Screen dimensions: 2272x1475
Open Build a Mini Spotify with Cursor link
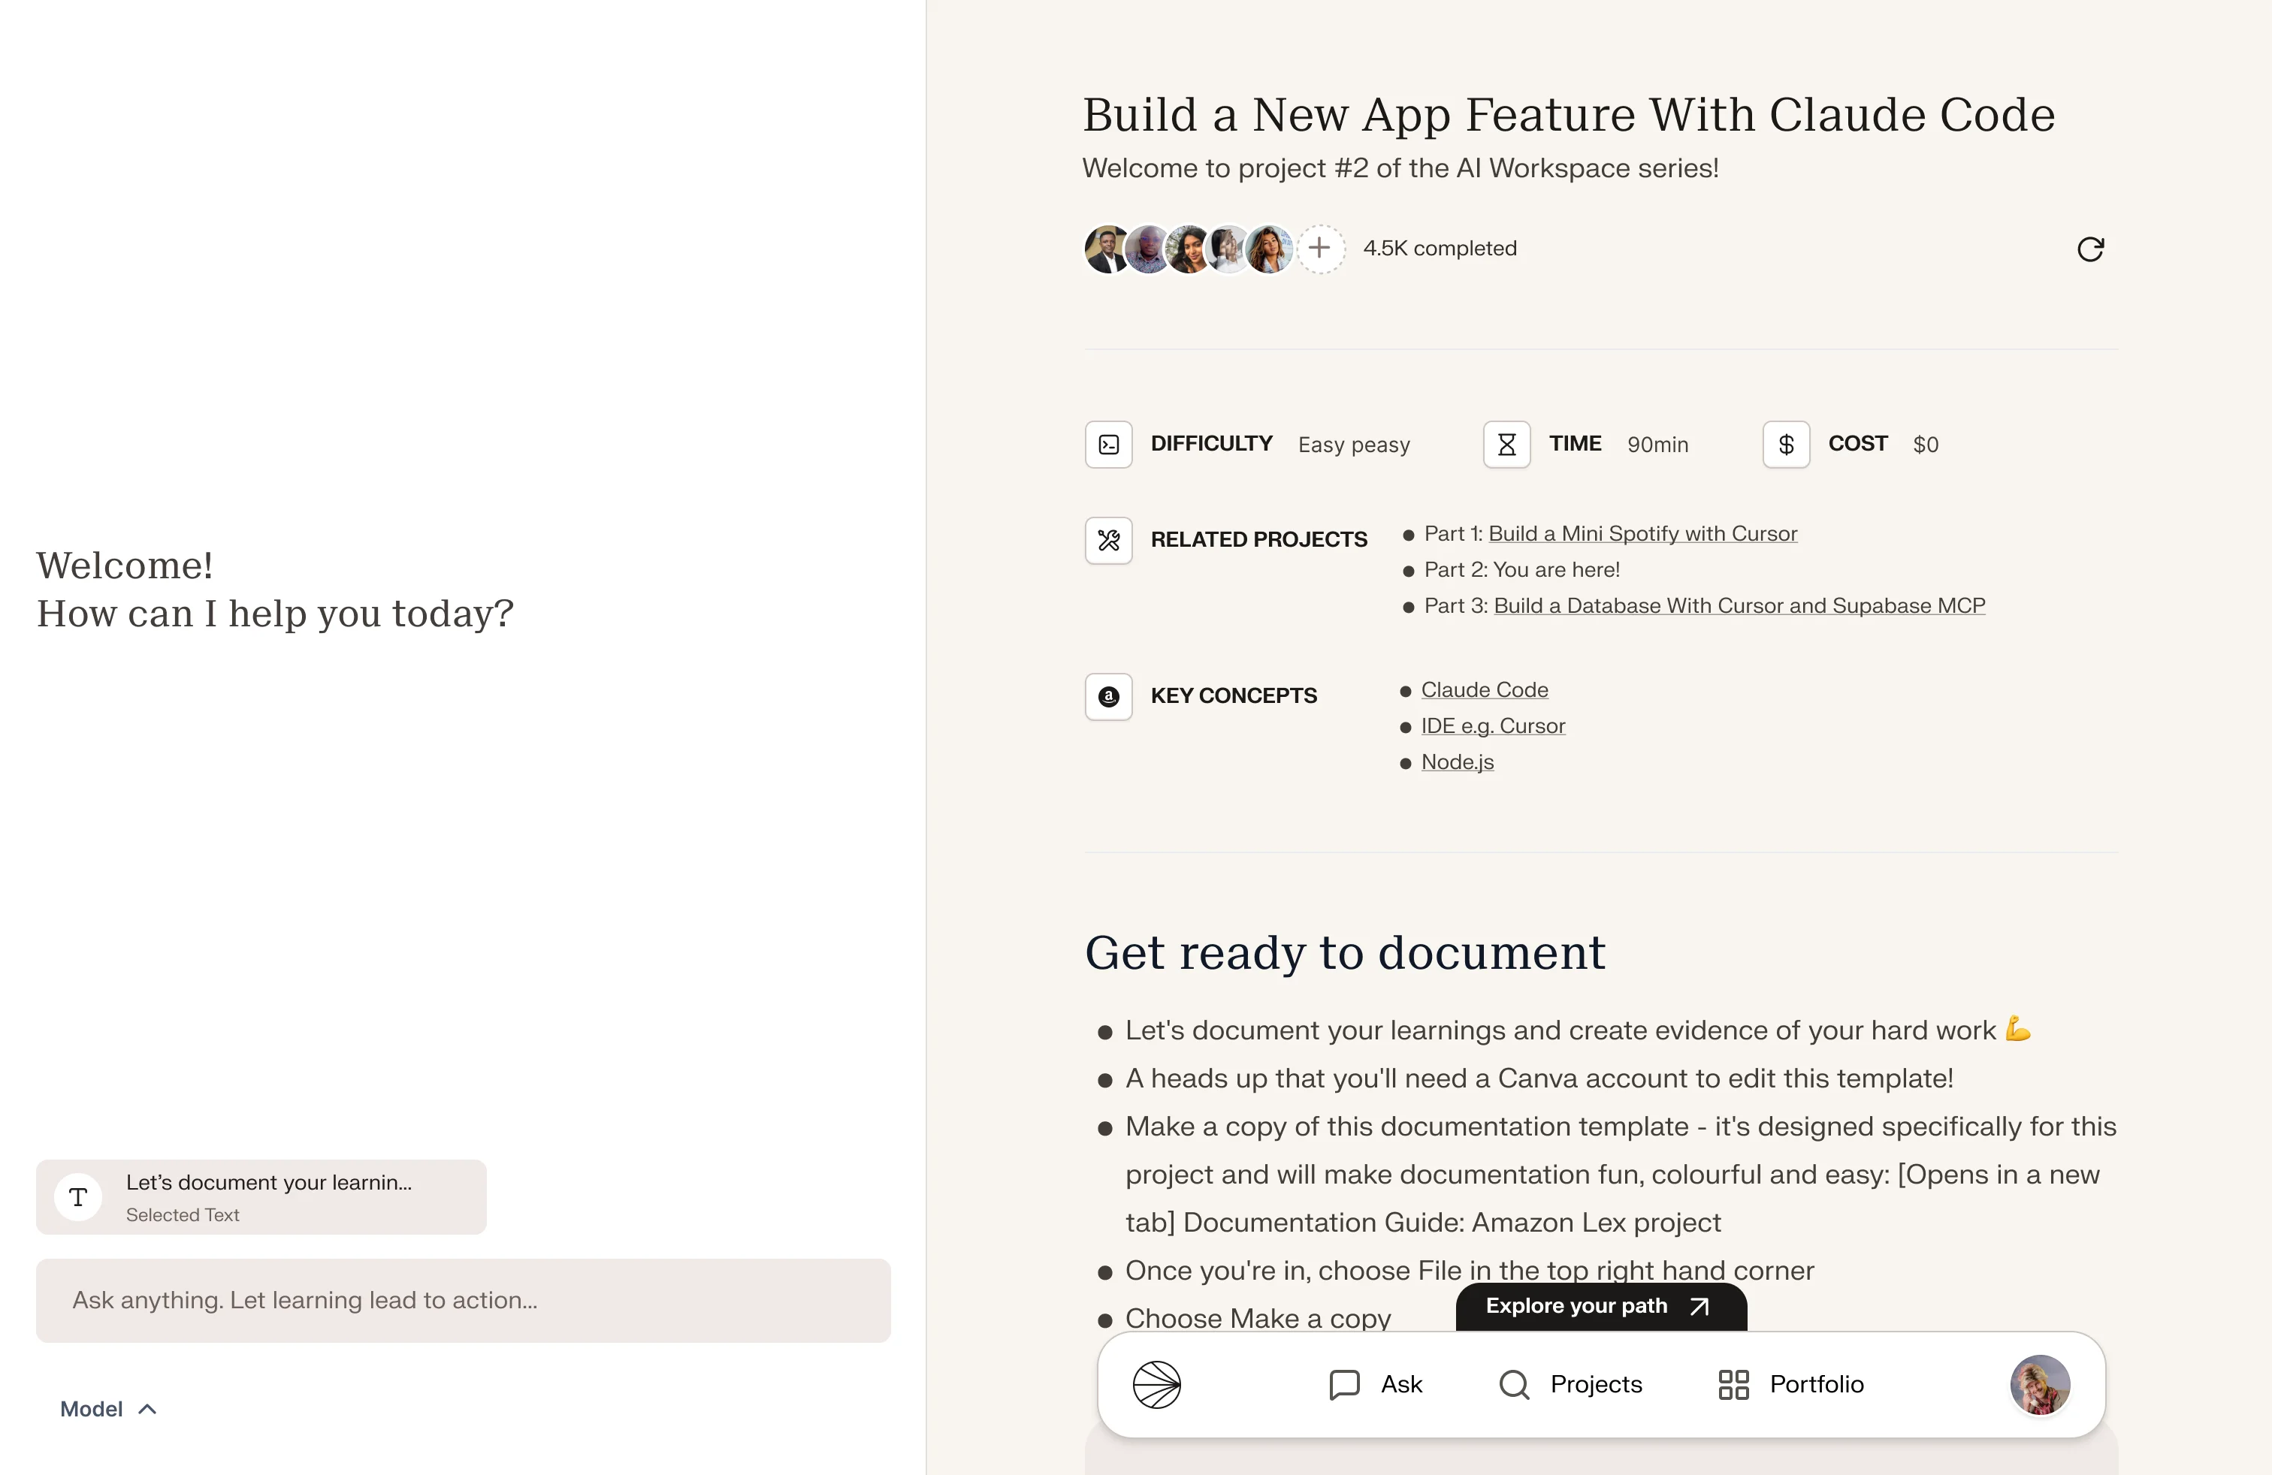click(x=1642, y=534)
